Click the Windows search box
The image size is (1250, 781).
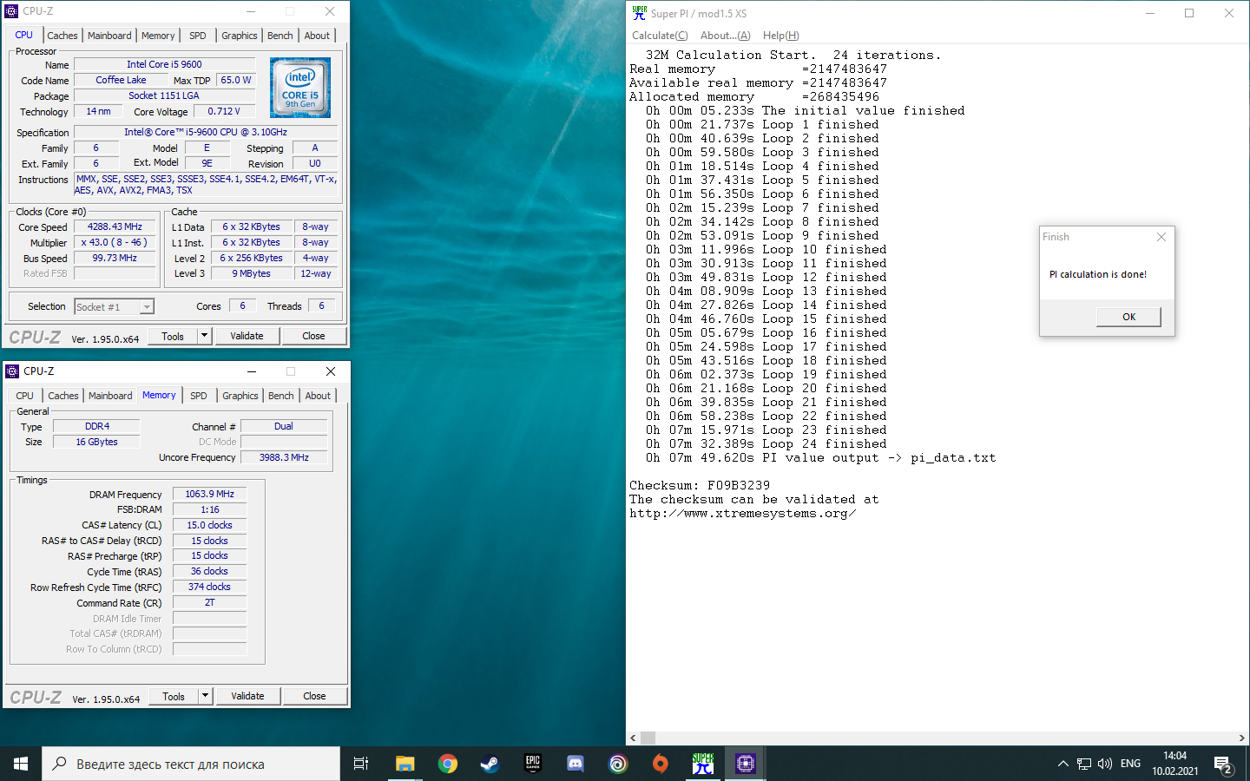click(191, 764)
